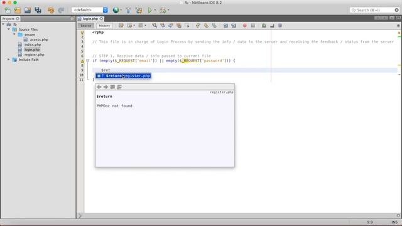
Task: Click the Stop Macro Recording icon
Action: 253,25
